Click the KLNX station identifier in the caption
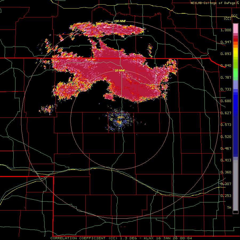The image size is (240, 240). [x=149, y=238]
